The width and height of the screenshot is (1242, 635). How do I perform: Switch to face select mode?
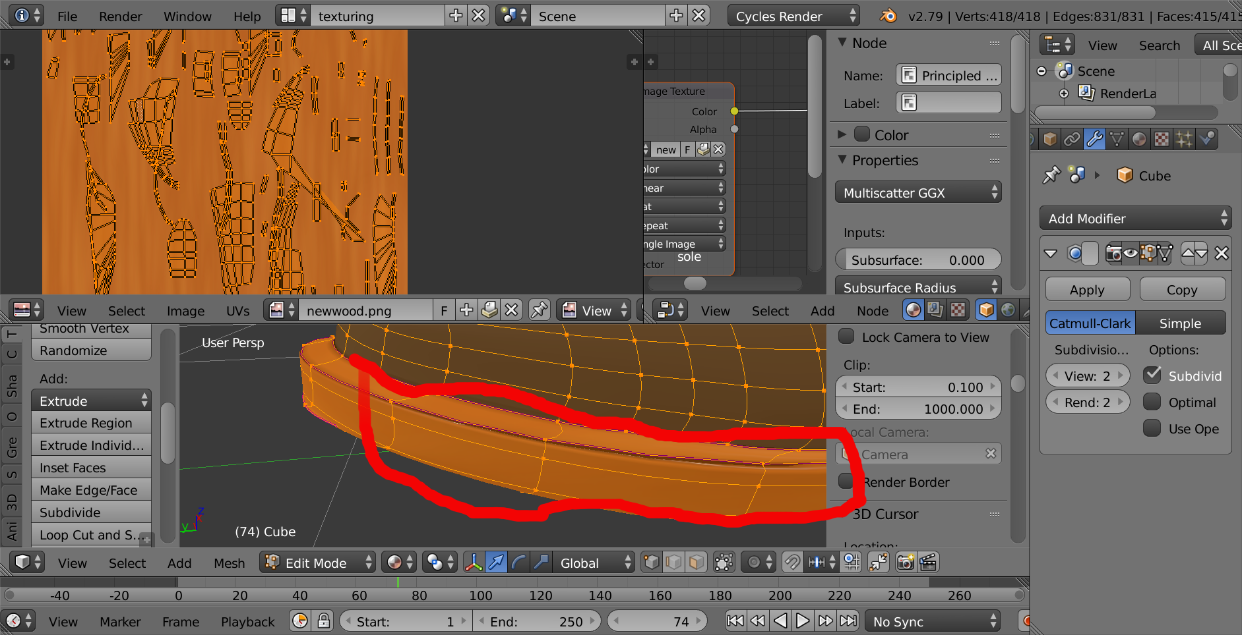tap(696, 563)
